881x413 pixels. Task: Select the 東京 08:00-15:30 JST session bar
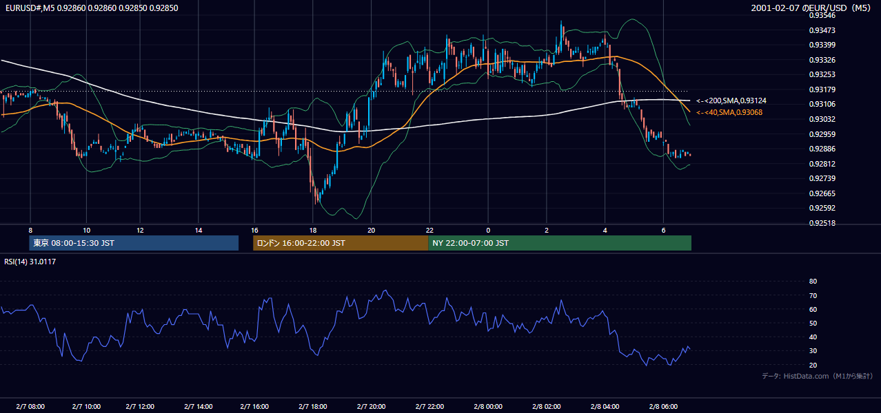coord(134,243)
